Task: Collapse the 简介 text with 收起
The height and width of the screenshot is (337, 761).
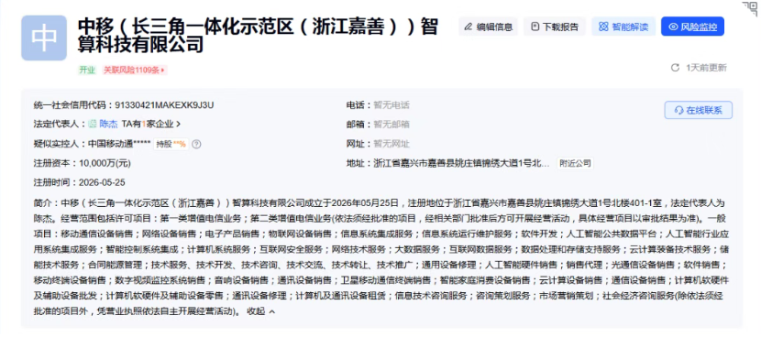Action: point(260,311)
